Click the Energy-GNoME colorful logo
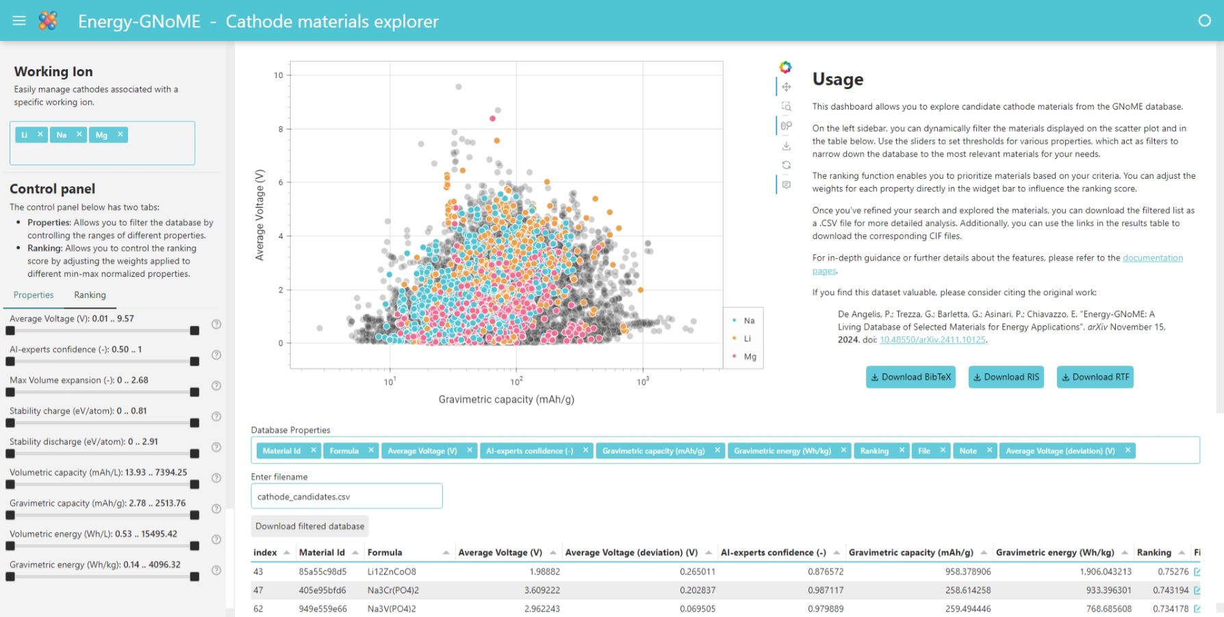The image size is (1224, 617). point(48,21)
